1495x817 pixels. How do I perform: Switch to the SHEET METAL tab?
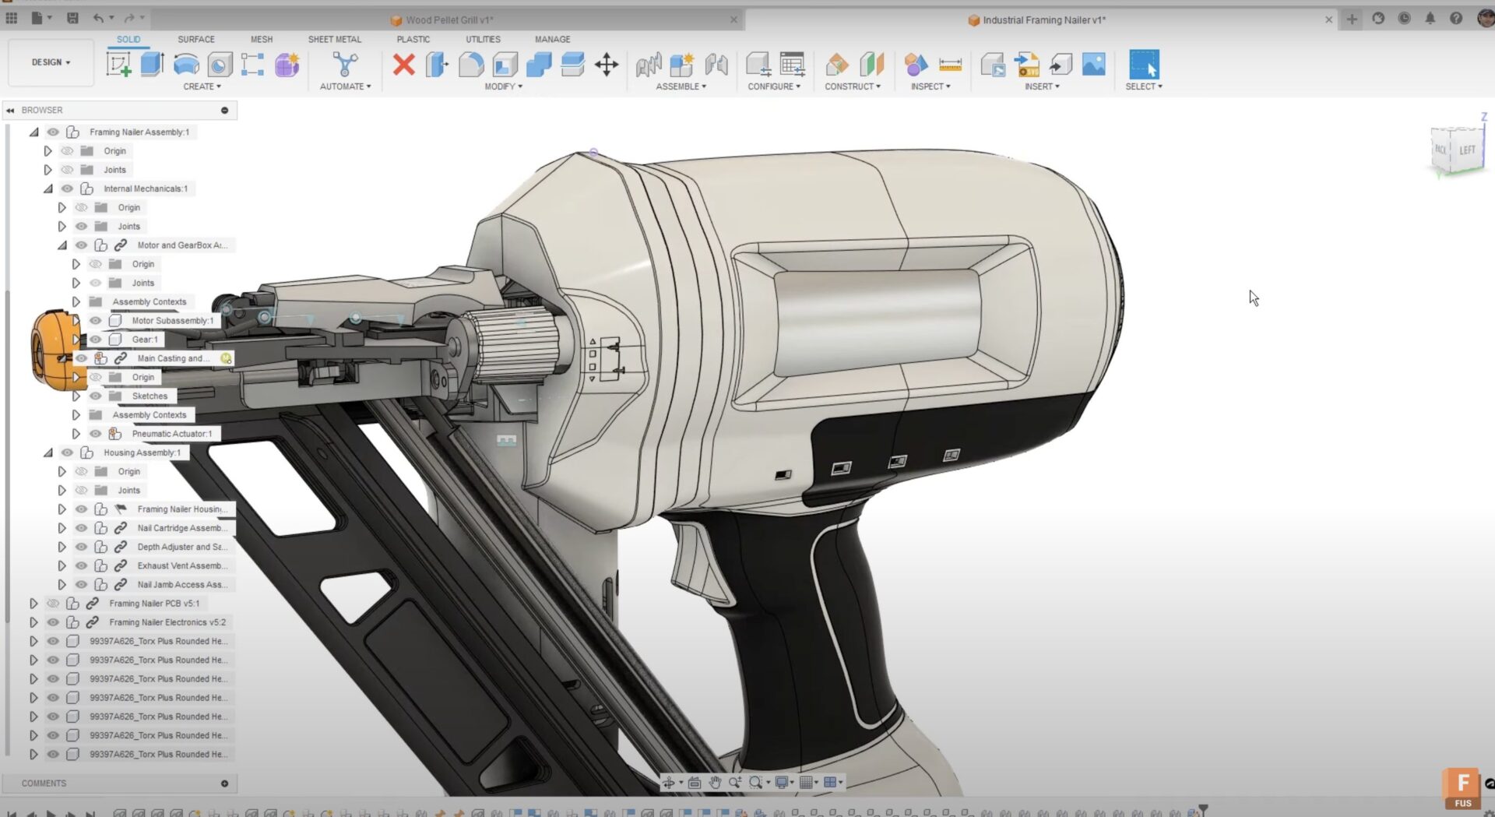click(x=334, y=39)
